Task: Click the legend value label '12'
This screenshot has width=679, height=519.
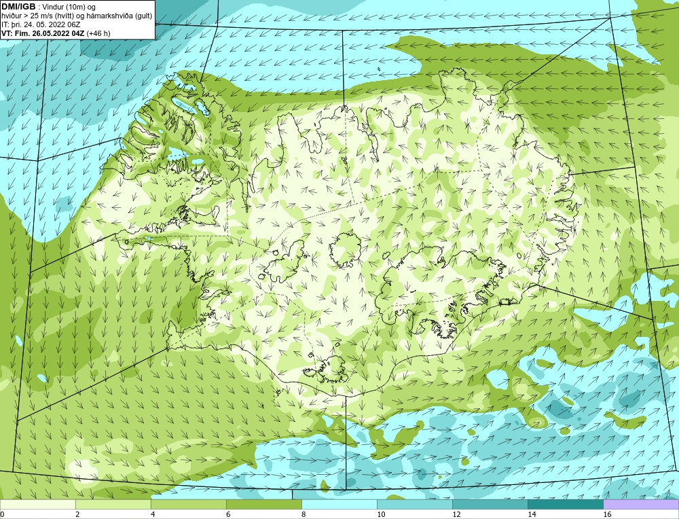Action: click(x=456, y=514)
